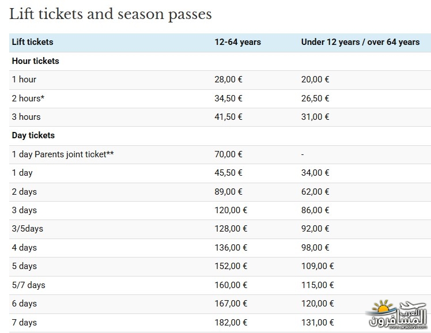Click the 136,00 € price for 4 days
431x333 pixels.
(231, 248)
